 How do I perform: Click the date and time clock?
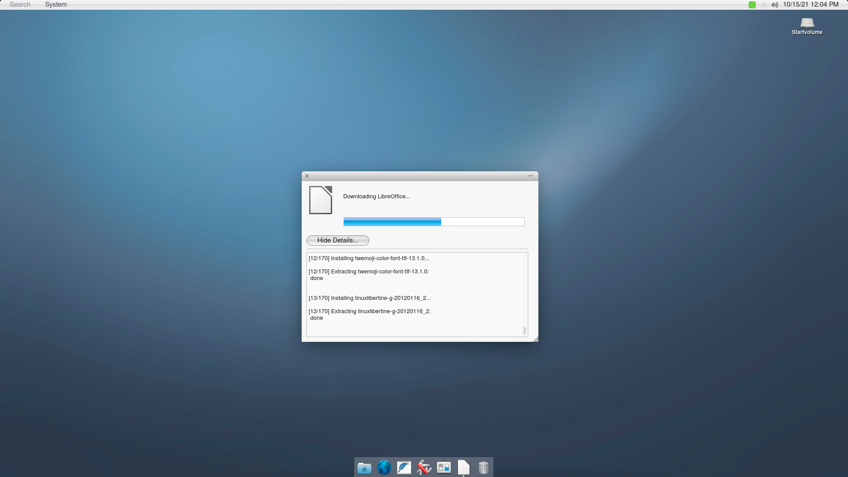tap(810, 4)
